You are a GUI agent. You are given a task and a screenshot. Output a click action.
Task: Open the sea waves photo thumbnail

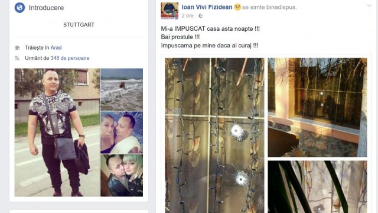pyautogui.click(x=122, y=89)
